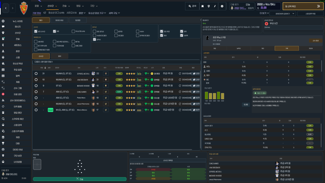Open the 전술 top menu
The image size is (325, 183).
pyautogui.click(x=66, y=6)
